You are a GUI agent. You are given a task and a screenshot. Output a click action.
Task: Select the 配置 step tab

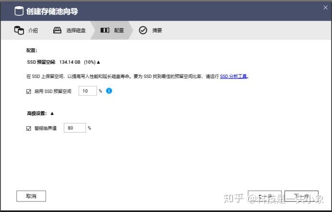point(112,30)
